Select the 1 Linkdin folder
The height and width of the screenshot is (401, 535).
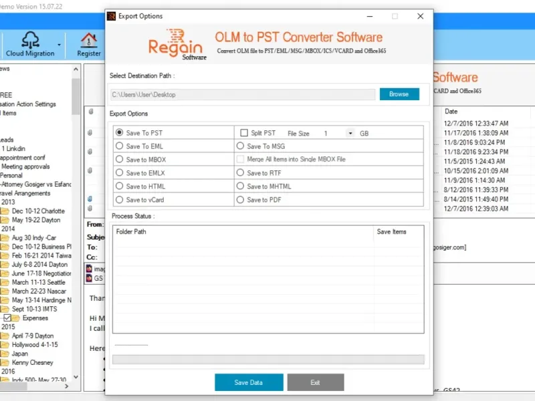tap(13, 148)
